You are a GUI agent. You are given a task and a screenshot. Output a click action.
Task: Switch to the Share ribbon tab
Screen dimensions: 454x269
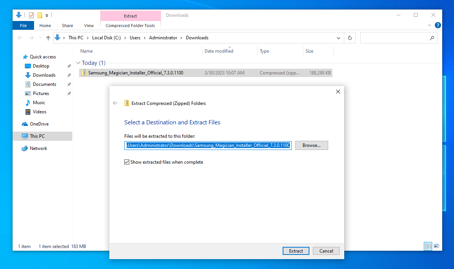tap(67, 25)
